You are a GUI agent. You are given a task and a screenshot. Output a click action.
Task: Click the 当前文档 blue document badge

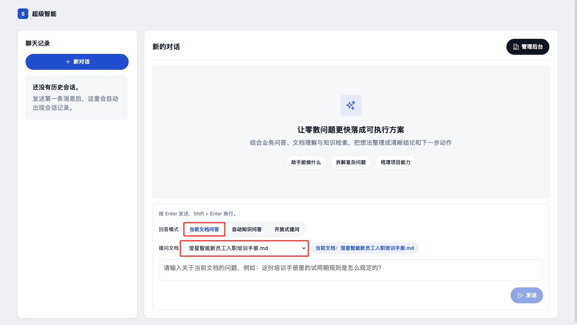tap(365, 248)
